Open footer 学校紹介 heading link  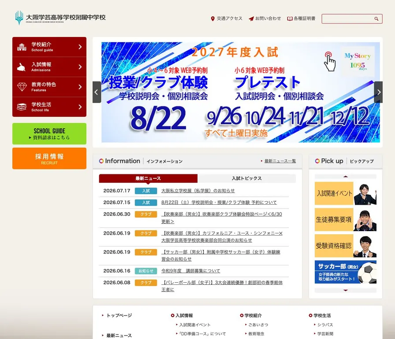tap(253, 315)
